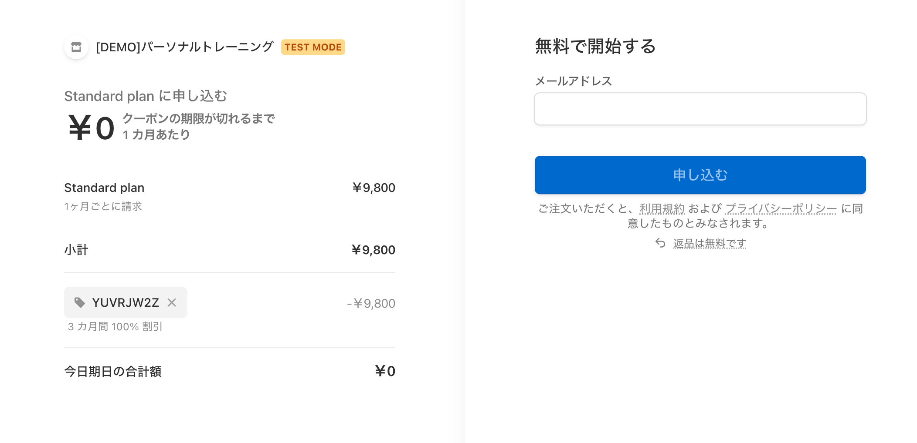Click the 3 カ月間 100% 割引 text

click(115, 326)
